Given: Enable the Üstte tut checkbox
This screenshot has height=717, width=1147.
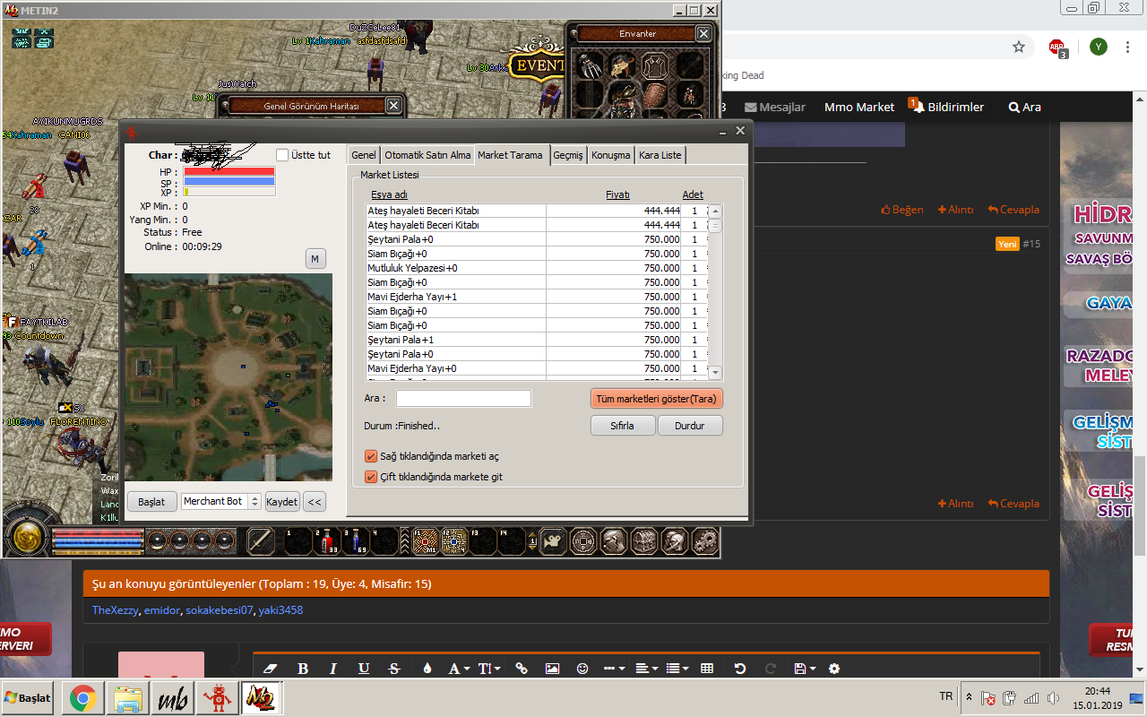Looking at the screenshot, I should coord(282,155).
